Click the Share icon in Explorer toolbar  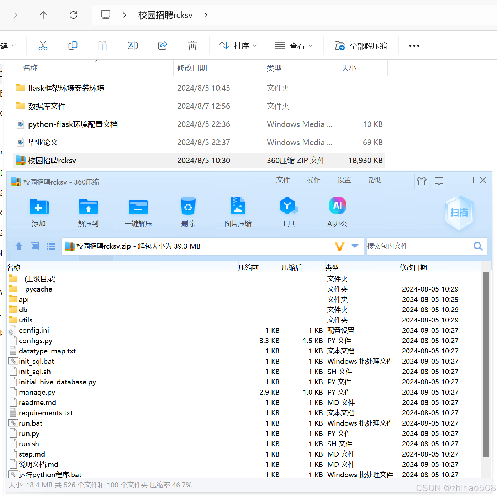[x=163, y=46]
